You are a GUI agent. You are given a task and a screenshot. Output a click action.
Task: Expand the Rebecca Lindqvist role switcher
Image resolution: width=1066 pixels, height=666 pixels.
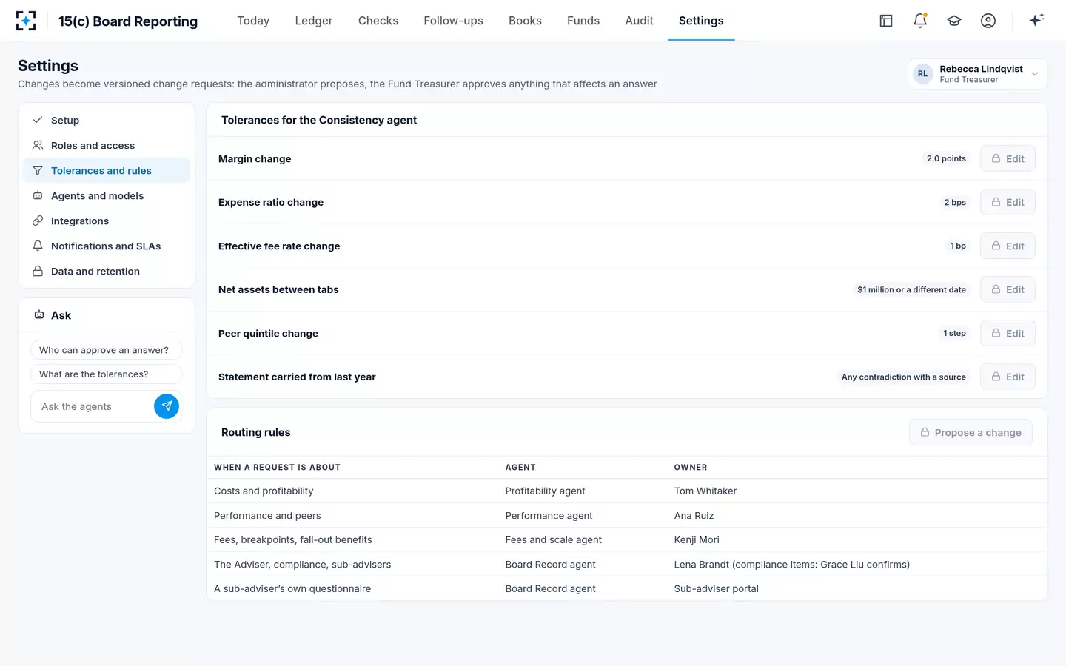click(977, 74)
